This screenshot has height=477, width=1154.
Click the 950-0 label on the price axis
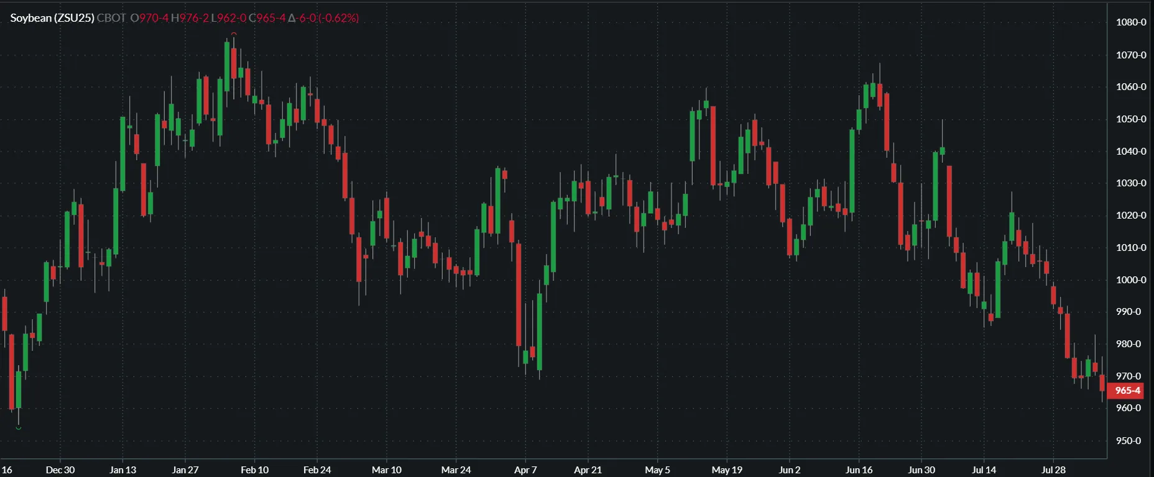pos(1129,441)
